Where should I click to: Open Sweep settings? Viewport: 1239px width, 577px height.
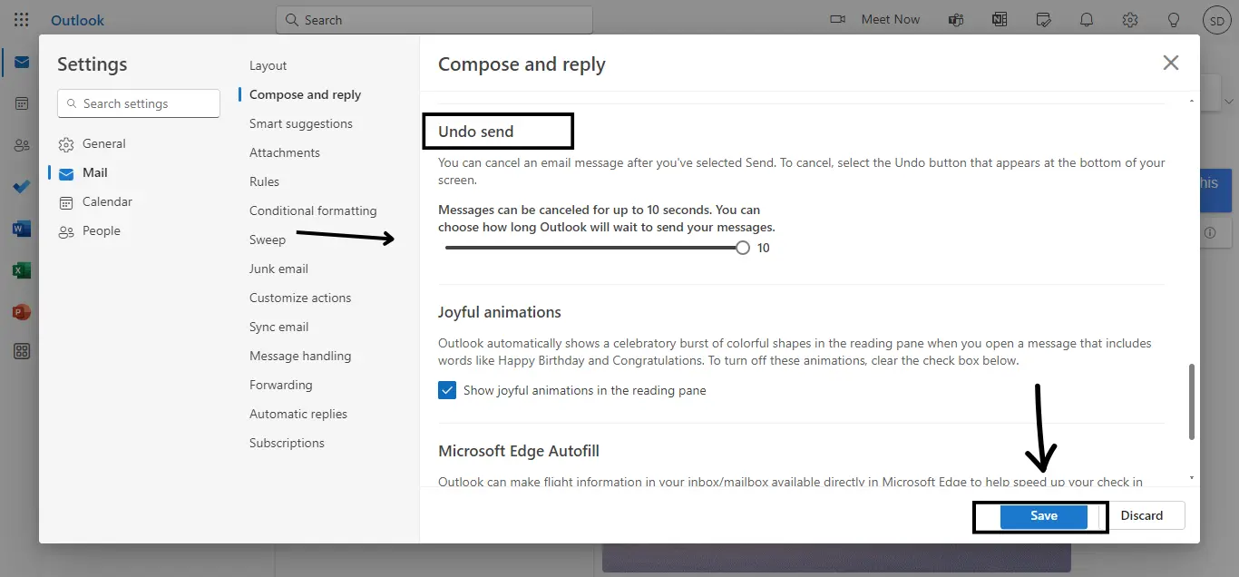[268, 240]
